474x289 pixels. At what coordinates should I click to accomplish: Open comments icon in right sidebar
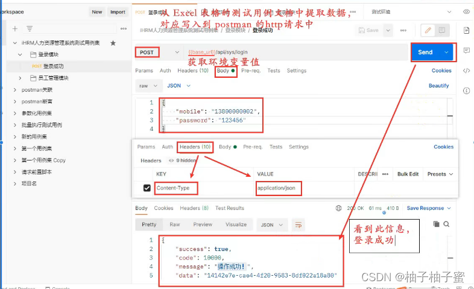coord(466,50)
